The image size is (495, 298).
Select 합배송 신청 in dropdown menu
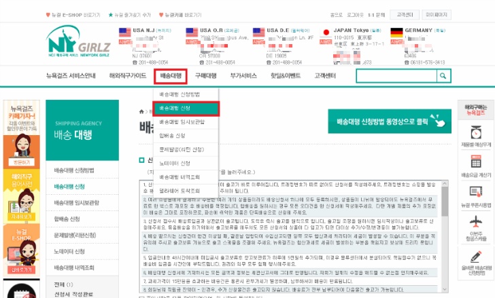pos(186,136)
